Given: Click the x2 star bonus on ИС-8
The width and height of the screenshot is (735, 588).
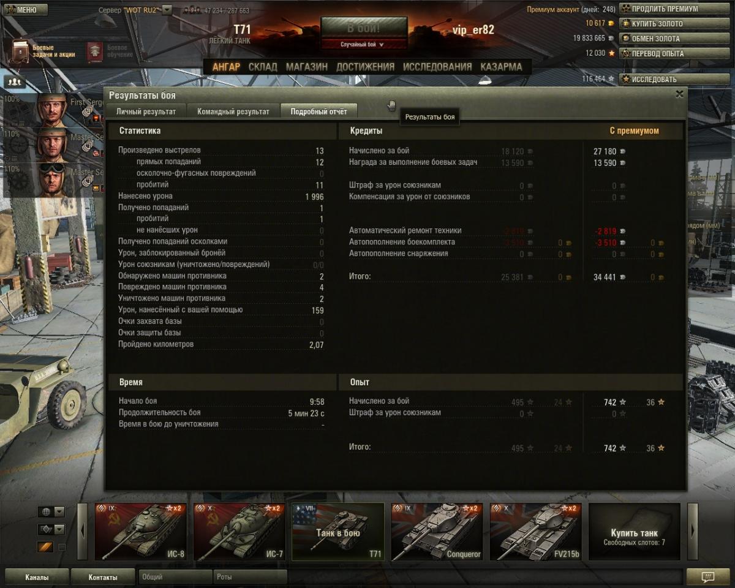Looking at the screenshot, I should pyautogui.click(x=174, y=508).
